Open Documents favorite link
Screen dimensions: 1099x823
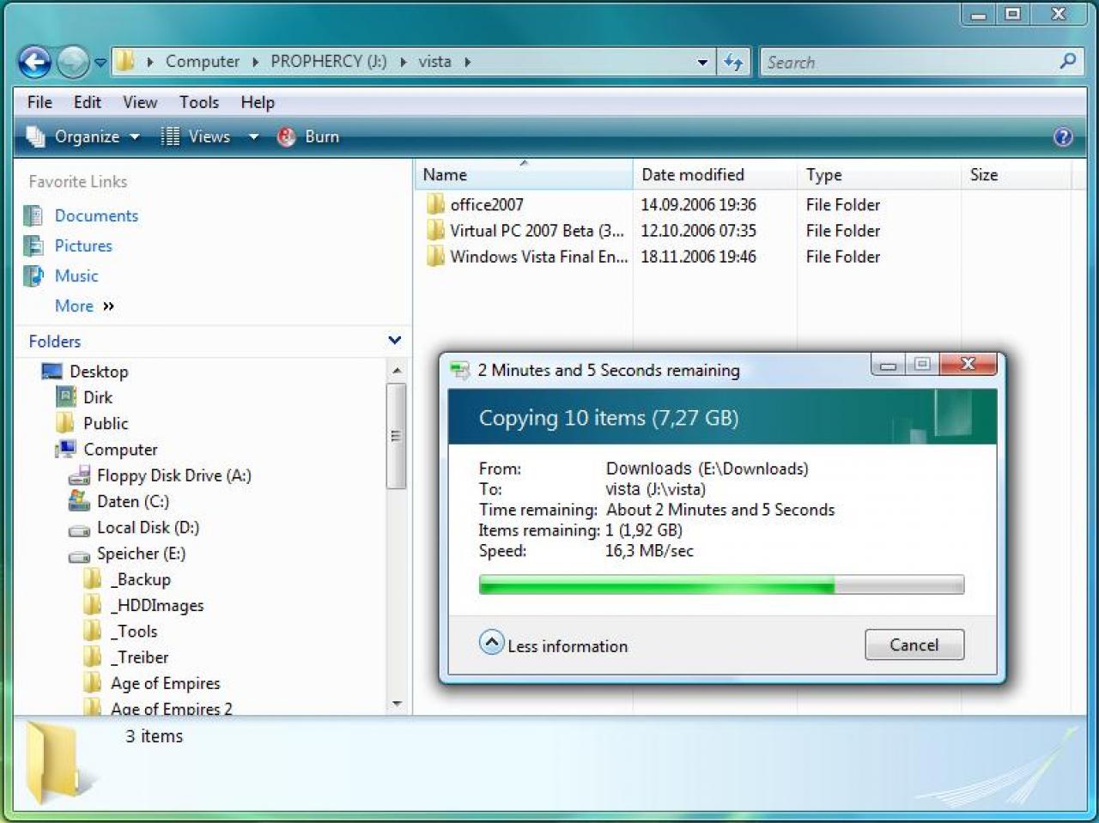pyautogui.click(x=96, y=216)
